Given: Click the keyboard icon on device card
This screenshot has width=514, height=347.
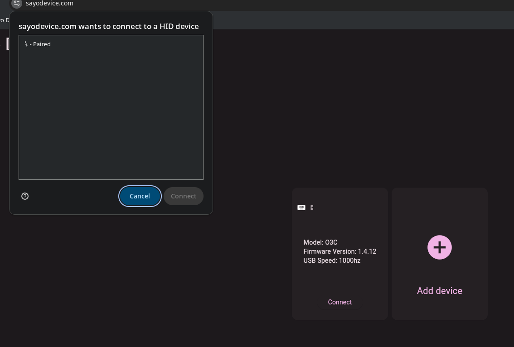Looking at the screenshot, I should coord(301,207).
